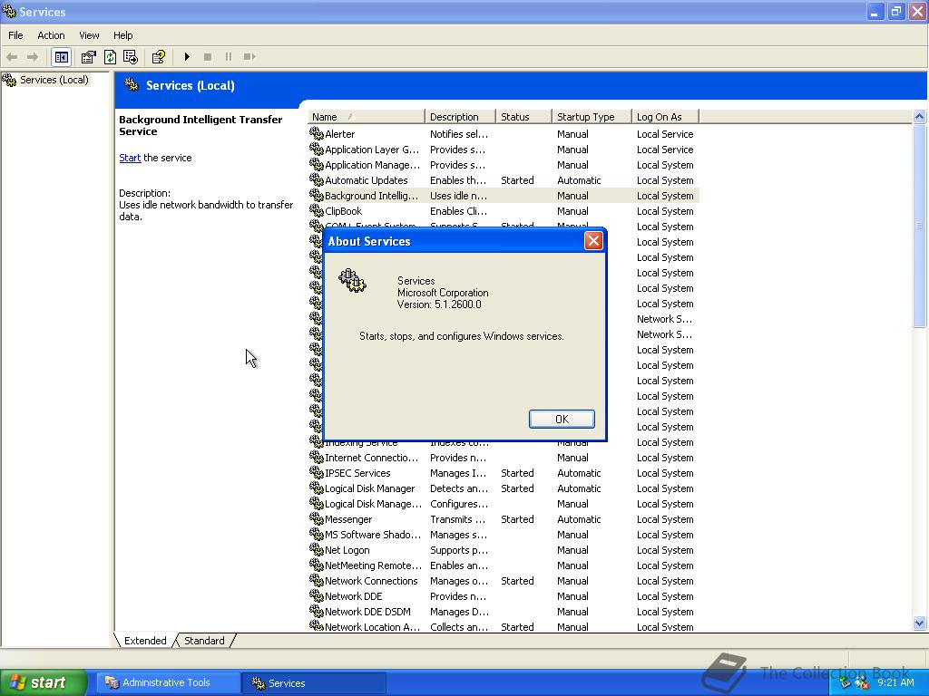Sort by the Status column header
This screenshot has height=696, width=929.
[x=523, y=117]
